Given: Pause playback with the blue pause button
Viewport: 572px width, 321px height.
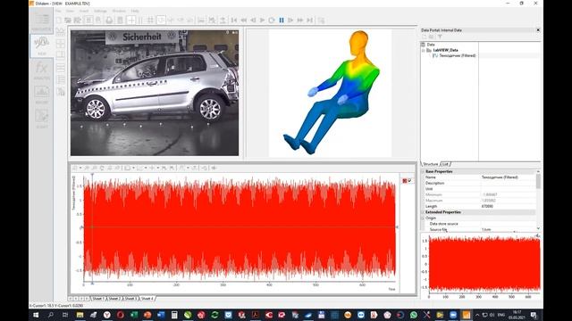Looking at the screenshot, I should (x=282, y=20).
